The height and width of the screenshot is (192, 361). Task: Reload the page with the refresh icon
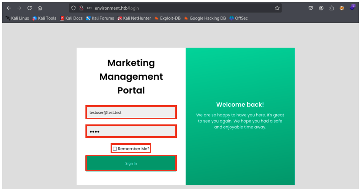click(30, 8)
